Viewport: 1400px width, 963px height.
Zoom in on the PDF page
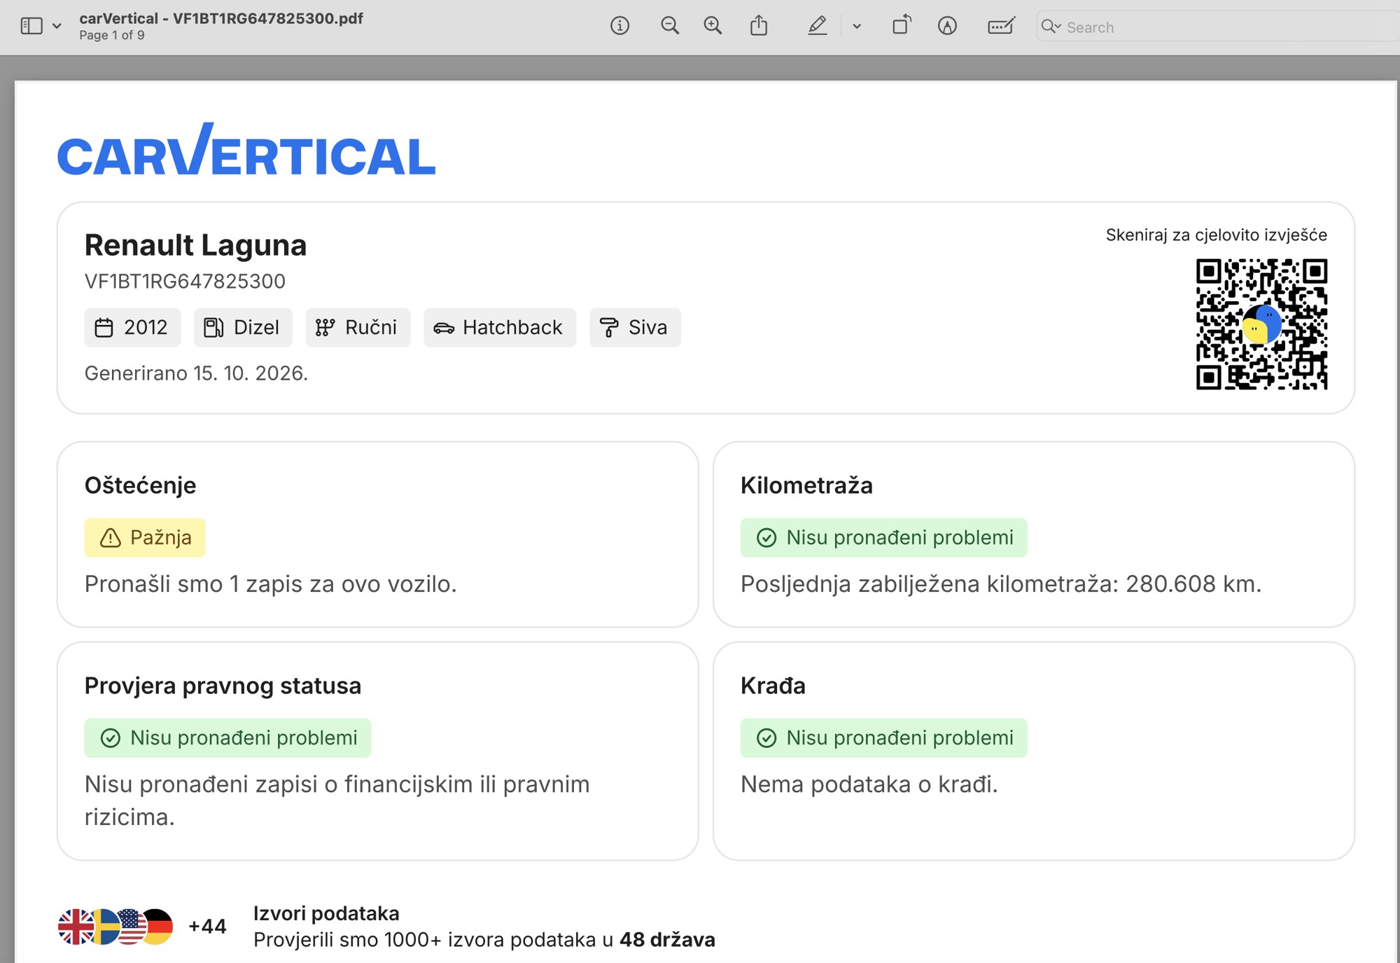click(713, 26)
